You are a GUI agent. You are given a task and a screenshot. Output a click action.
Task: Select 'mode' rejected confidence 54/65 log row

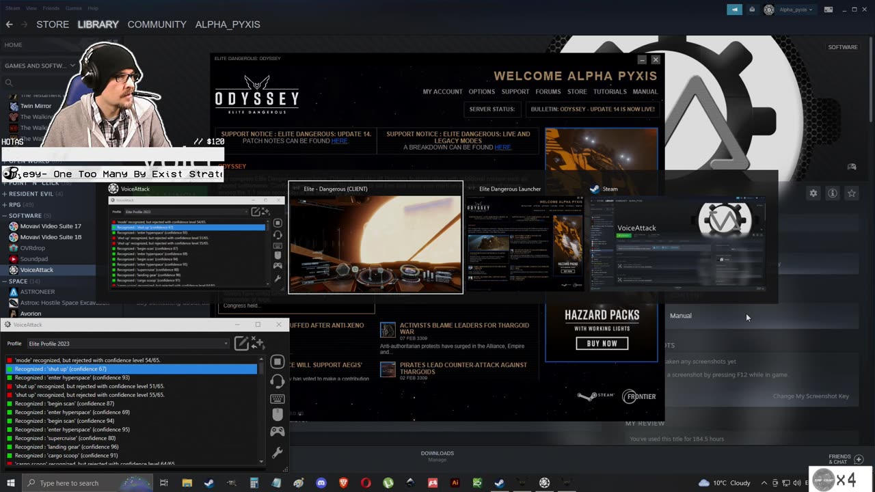coord(131,360)
